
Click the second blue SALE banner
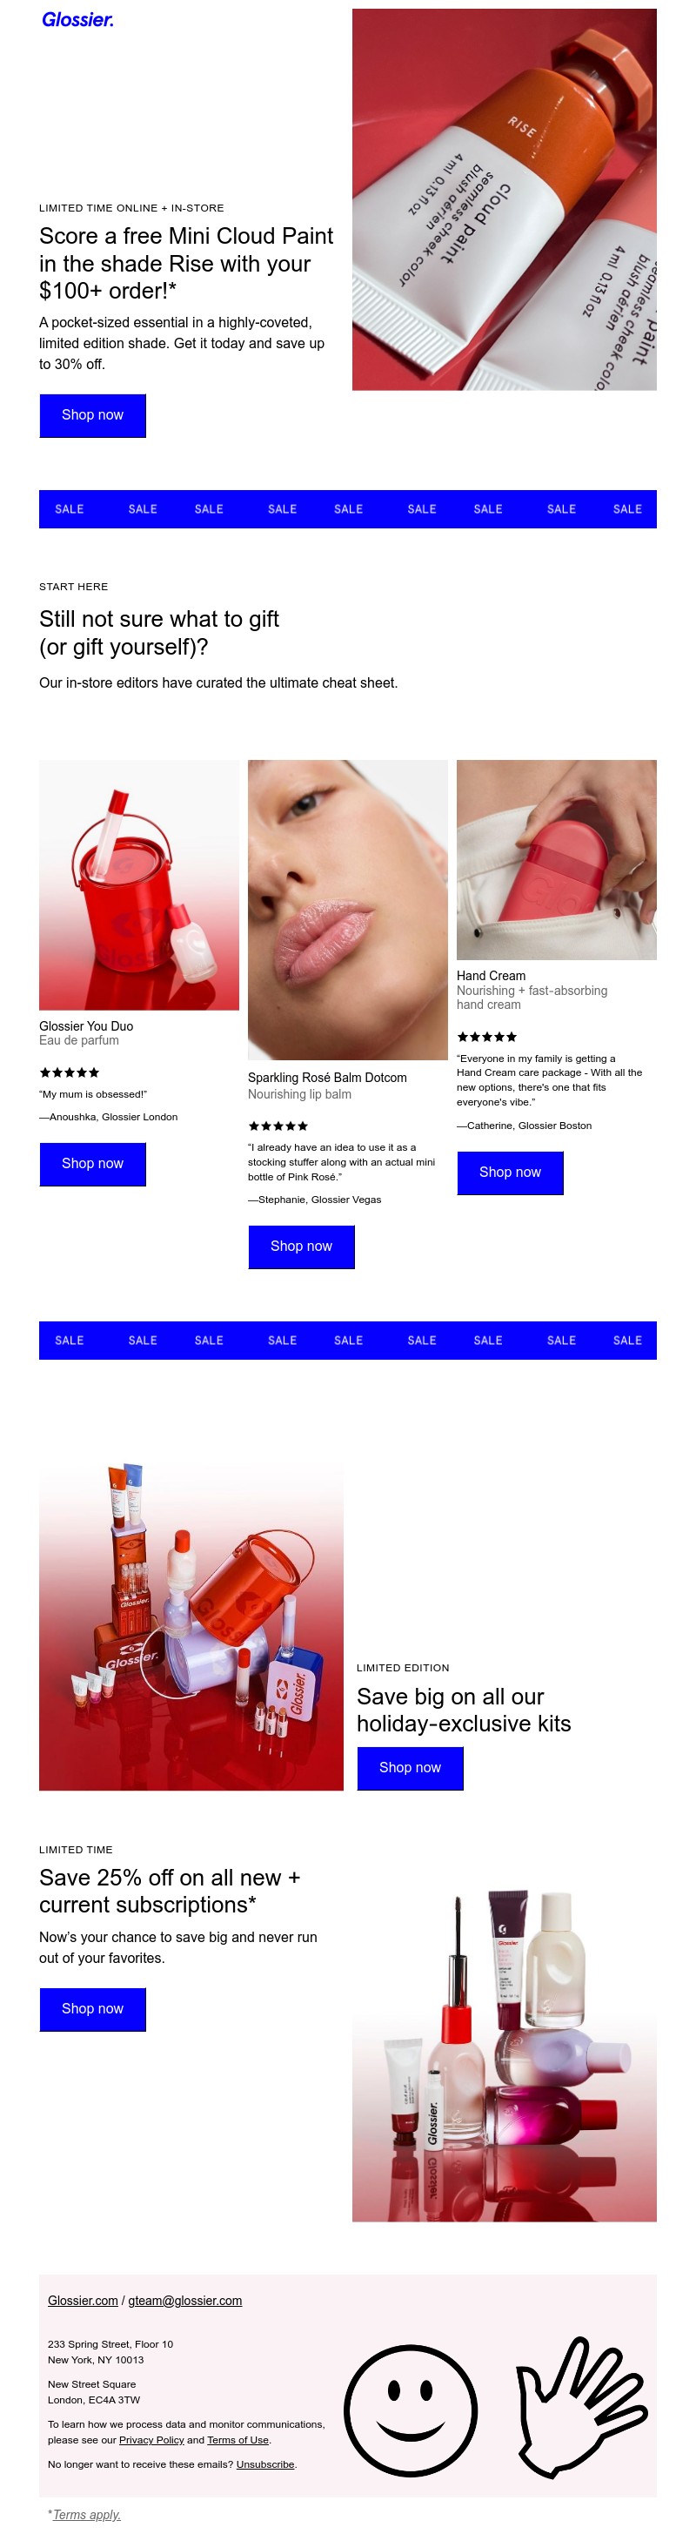click(348, 1340)
